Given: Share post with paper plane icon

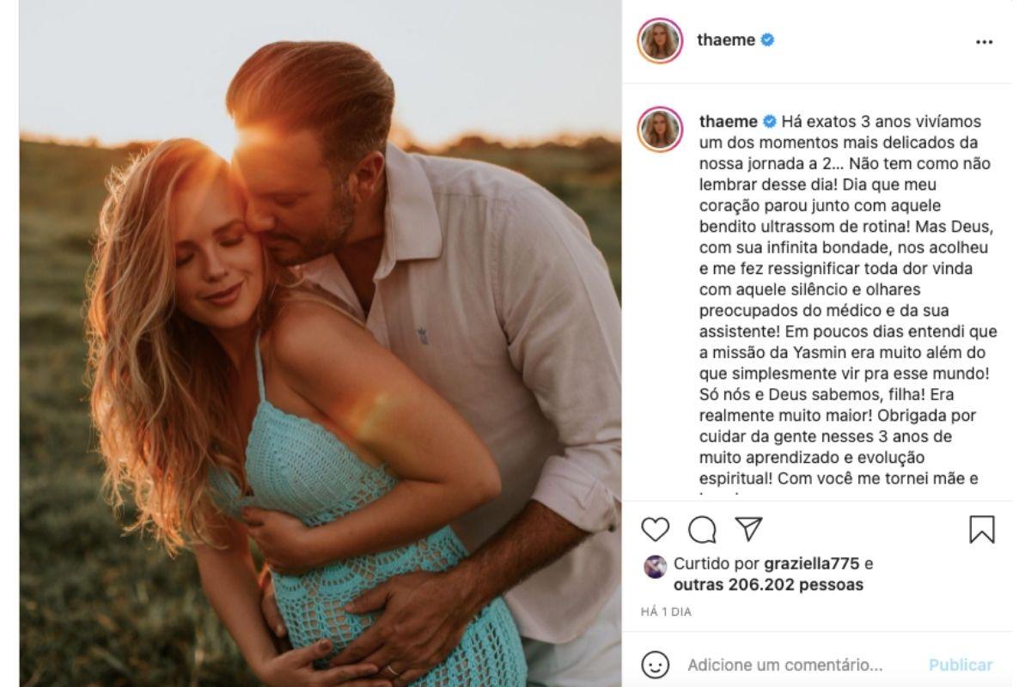Looking at the screenshot, I should 749,529.
